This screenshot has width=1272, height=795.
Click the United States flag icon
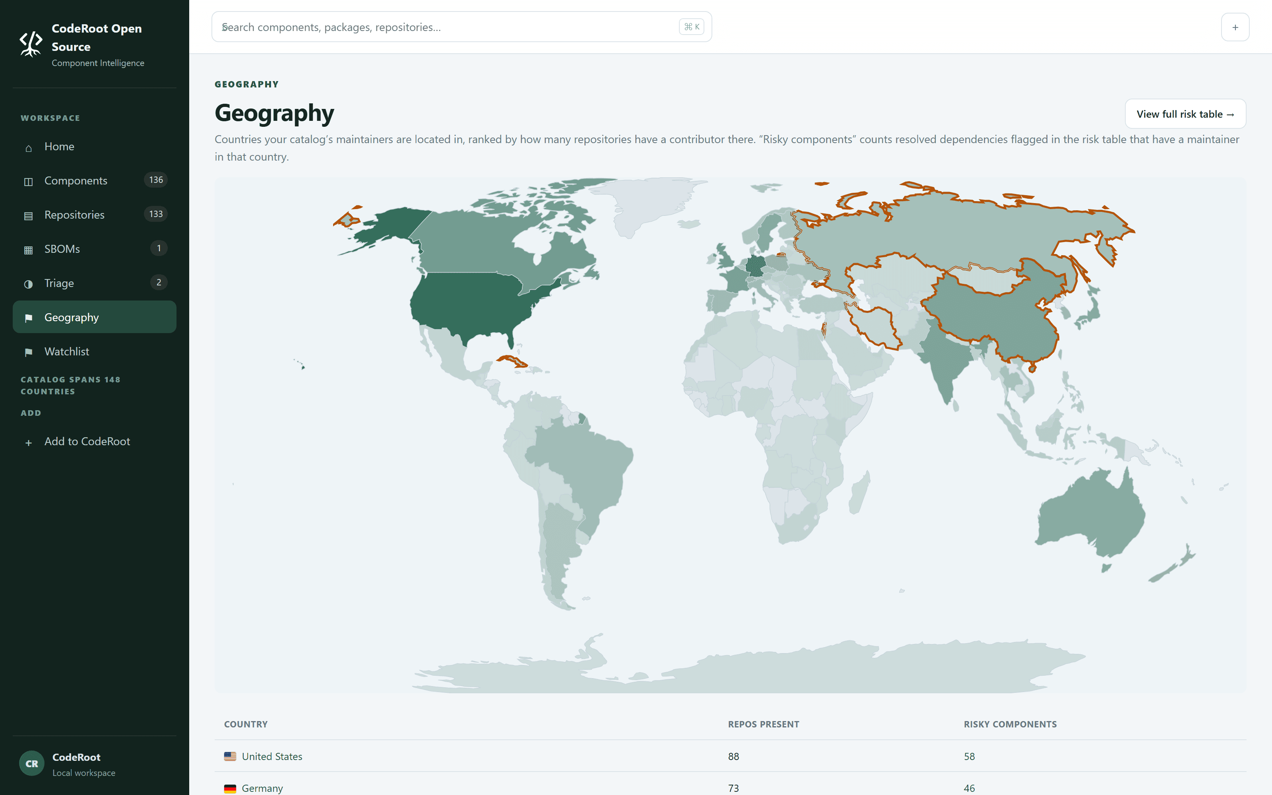coord(230,756)
